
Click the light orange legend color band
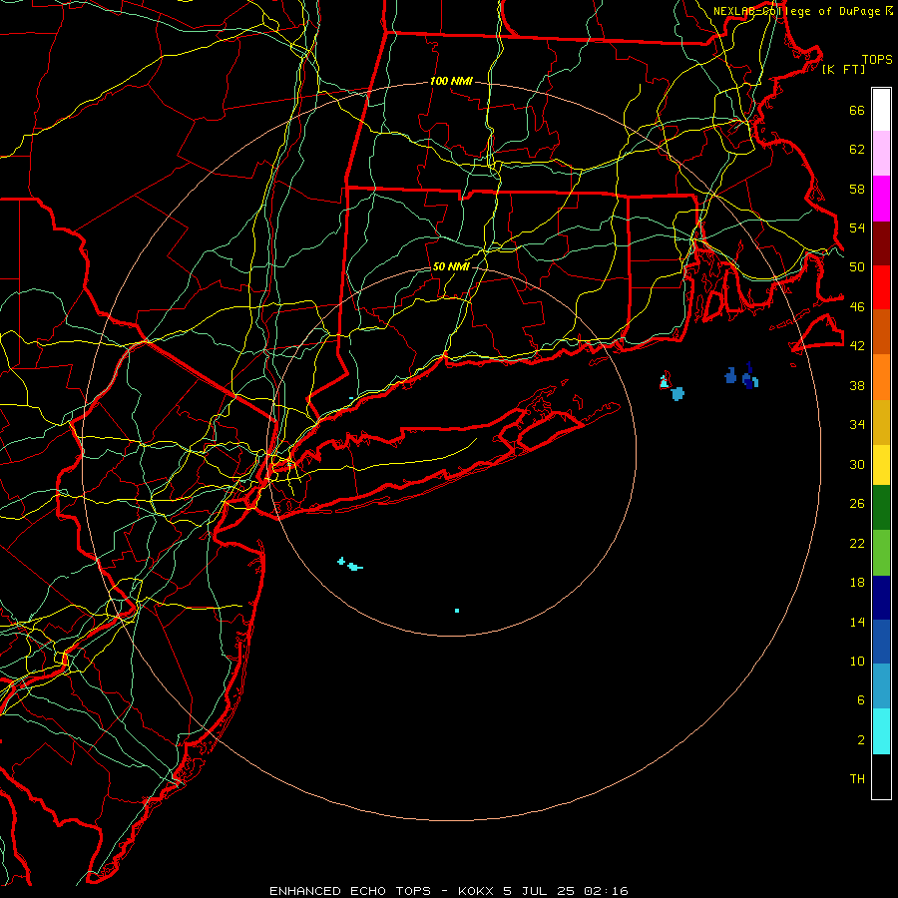[881, 377]
